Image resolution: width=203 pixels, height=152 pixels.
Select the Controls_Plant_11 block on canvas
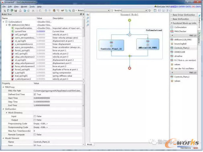tap(111, 45)
